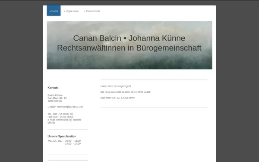Click the 'Rechtsanwältinnen in Bürogemeinschaft' title line
This screenshot has height=162, width=259.
click(129, 48)
